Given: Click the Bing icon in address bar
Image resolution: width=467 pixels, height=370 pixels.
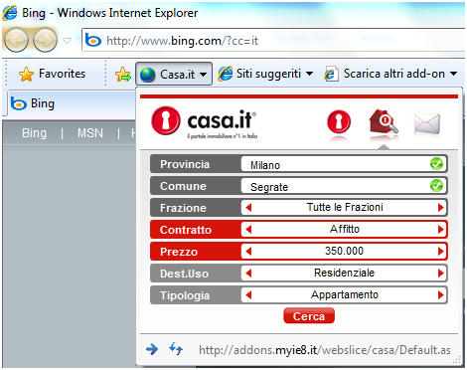Looking at the screenshot, I should pos(93,41).
